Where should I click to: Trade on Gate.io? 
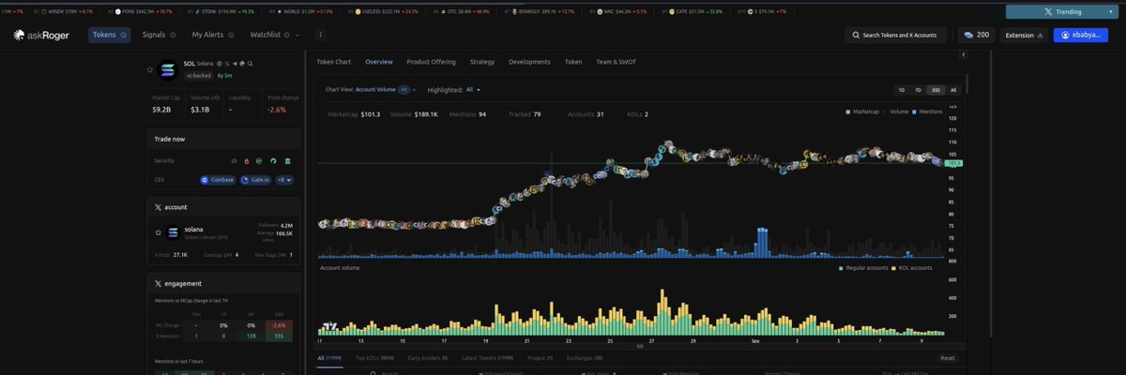255,179
